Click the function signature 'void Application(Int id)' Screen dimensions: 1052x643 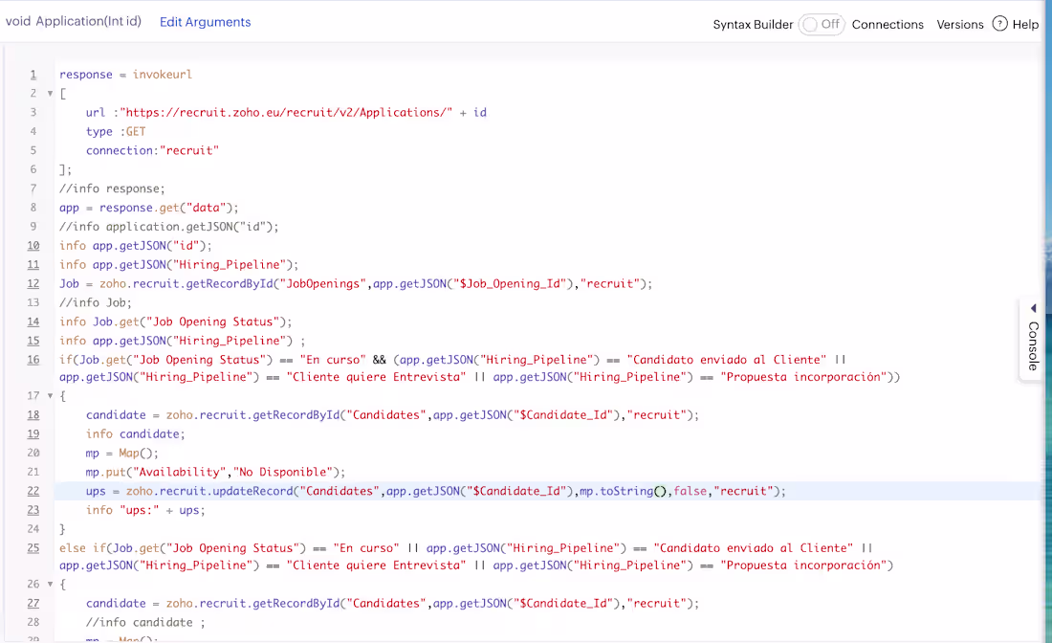(74, 21)
